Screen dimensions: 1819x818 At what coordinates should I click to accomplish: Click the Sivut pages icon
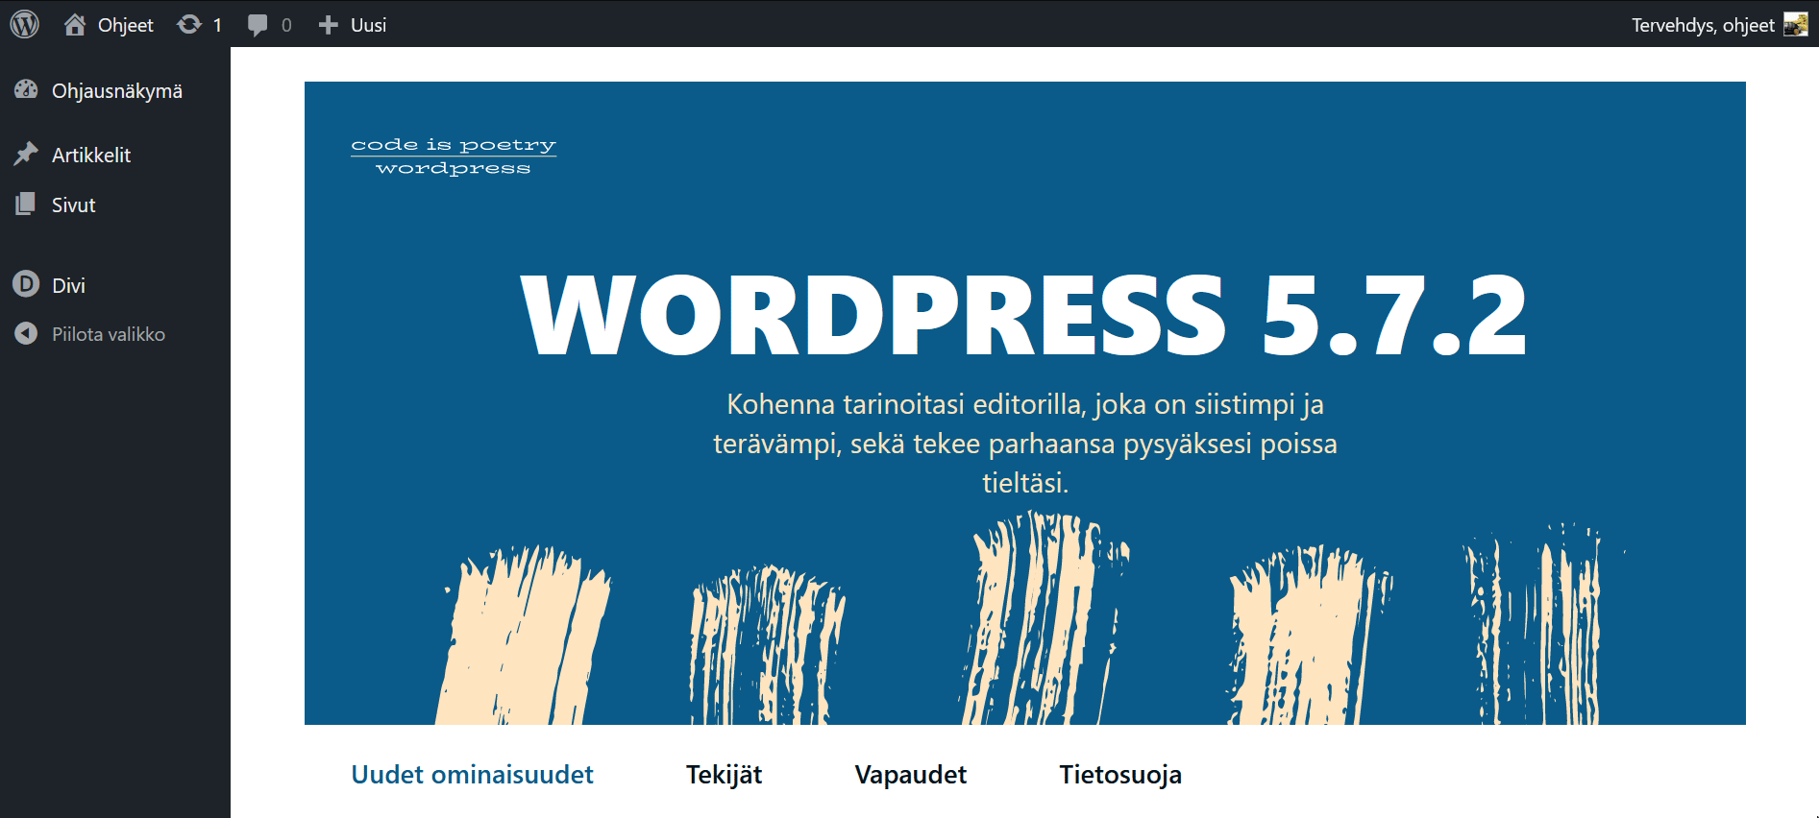(x=26, y=204)
